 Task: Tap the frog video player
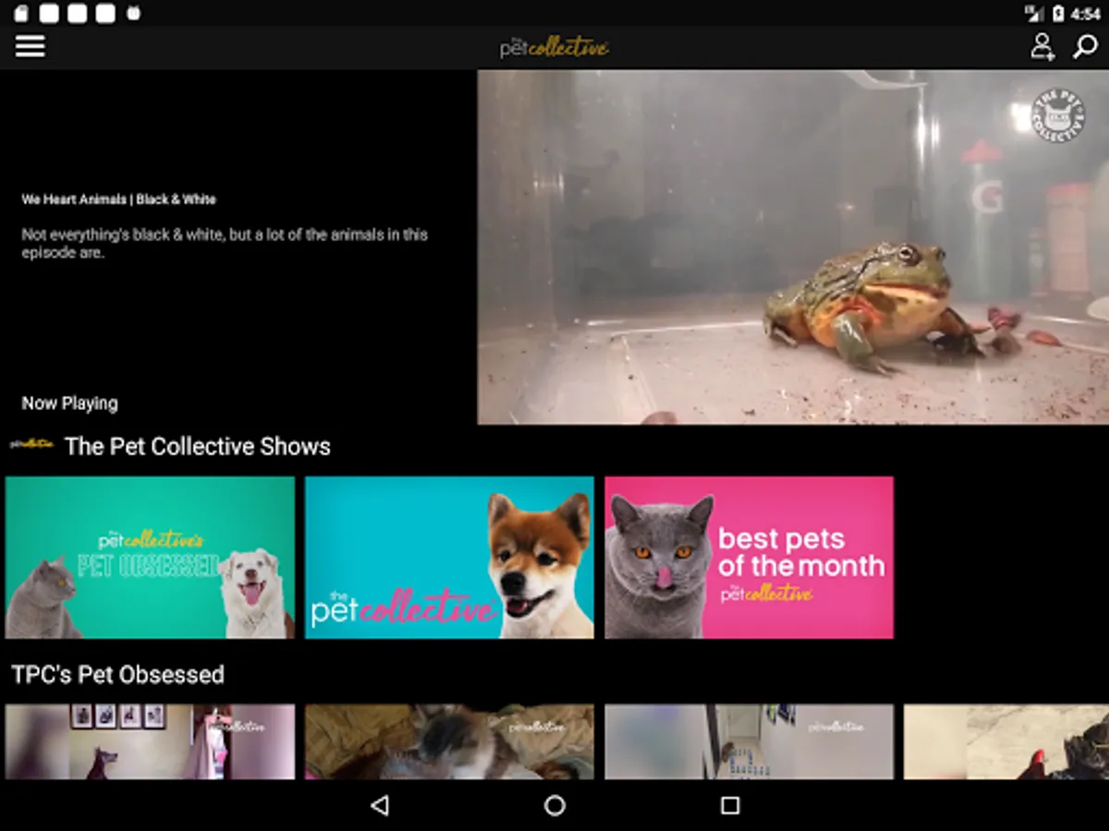pyautogui.click(x=793, y=247)
